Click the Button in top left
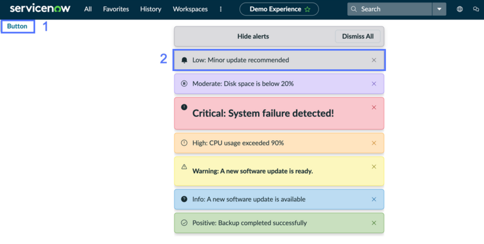 18,26
